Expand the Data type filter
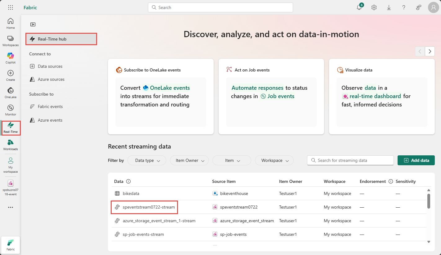The image size is (441, 255). (147, 160)
